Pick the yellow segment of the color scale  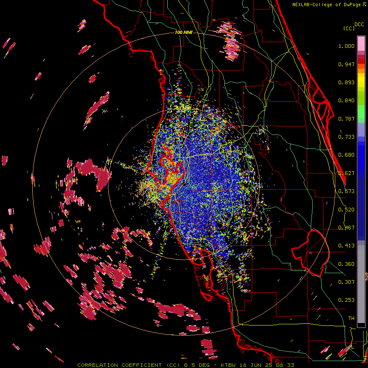pyautogui.click(x=361, y=81)
